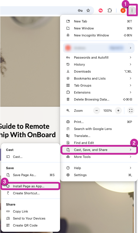This screenshot has width=138, height=233.
Task: Zoom out with the minus button
Action: coord(97,111)
